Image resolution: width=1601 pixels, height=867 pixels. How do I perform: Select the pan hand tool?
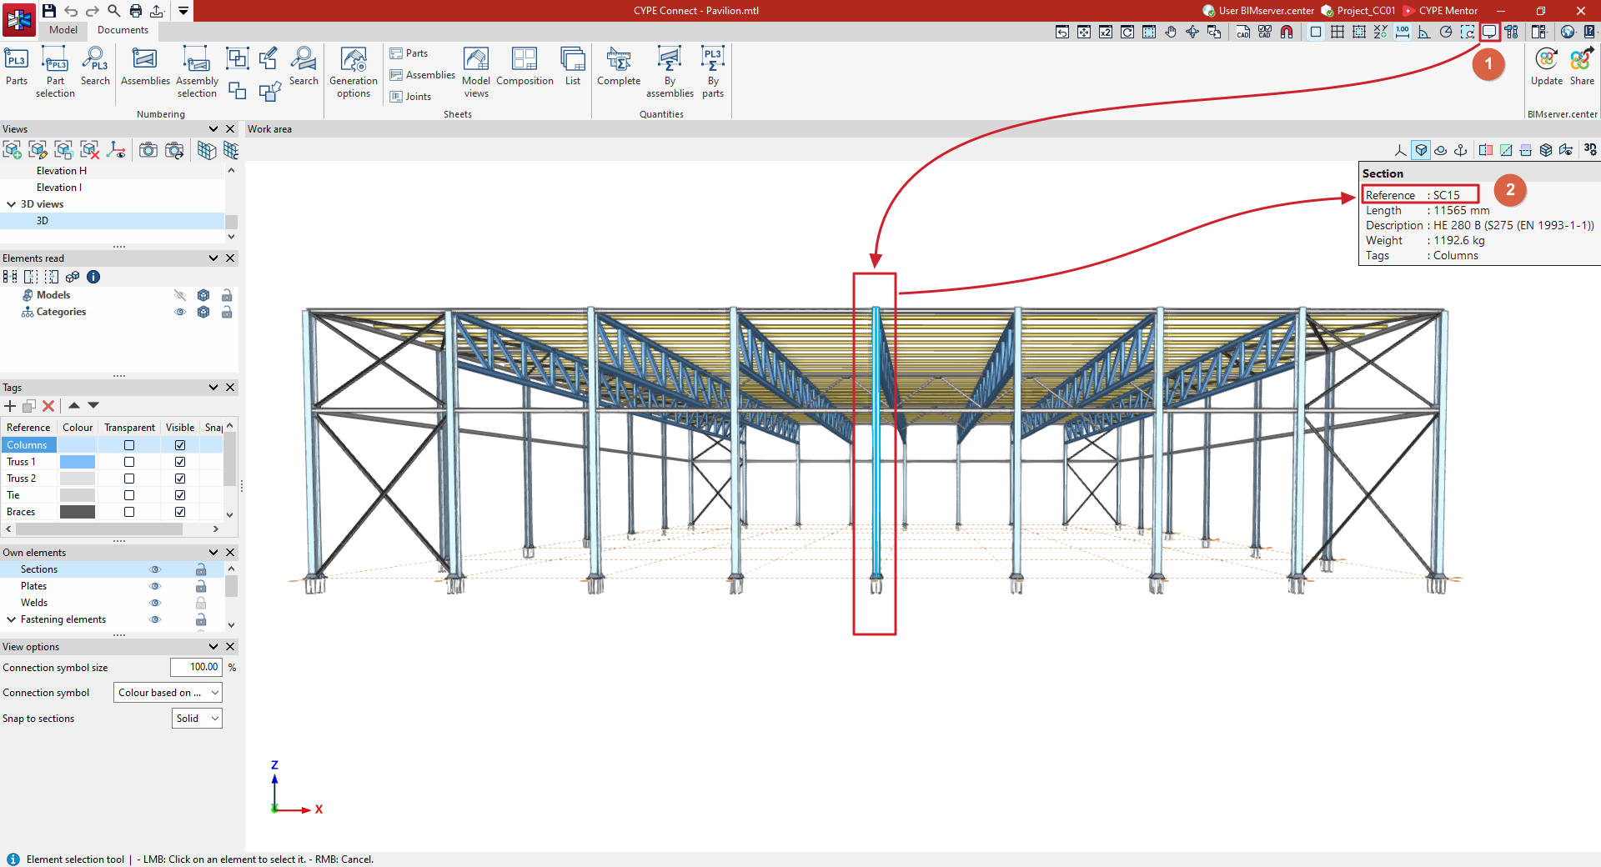pos(1171,32)
